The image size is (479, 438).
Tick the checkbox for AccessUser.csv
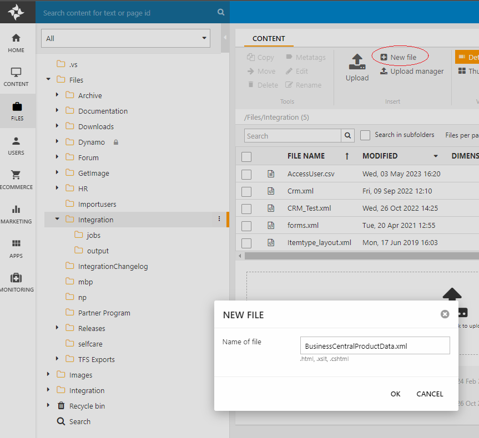246,175
